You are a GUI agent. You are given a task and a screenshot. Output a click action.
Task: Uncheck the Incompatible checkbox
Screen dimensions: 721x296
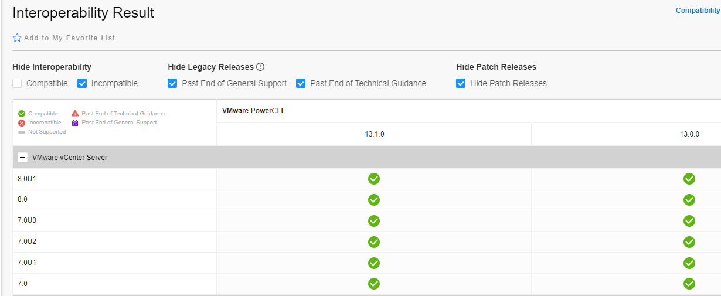[82, 83]
